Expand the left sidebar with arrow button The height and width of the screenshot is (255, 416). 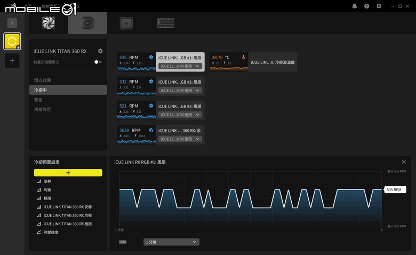coord(12,23)
